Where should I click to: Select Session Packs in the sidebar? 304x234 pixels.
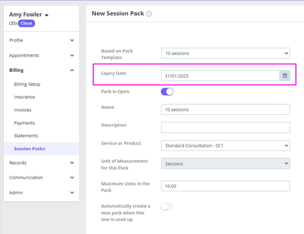[x=29, y=149]
